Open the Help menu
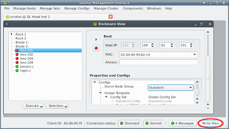This screenshot has height=129, width=229. click(x=169, y=8)
